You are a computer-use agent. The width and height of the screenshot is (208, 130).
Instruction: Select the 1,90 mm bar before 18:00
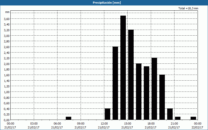pos(146,93)
